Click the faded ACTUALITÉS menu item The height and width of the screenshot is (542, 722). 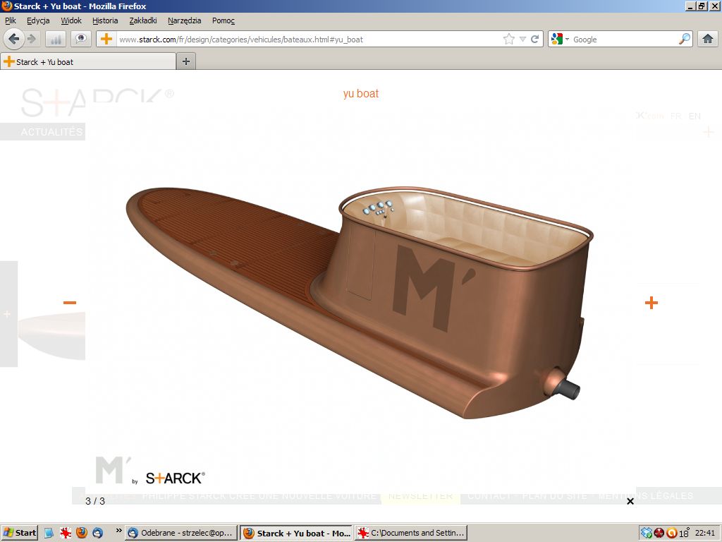click(x=51, y=132)
